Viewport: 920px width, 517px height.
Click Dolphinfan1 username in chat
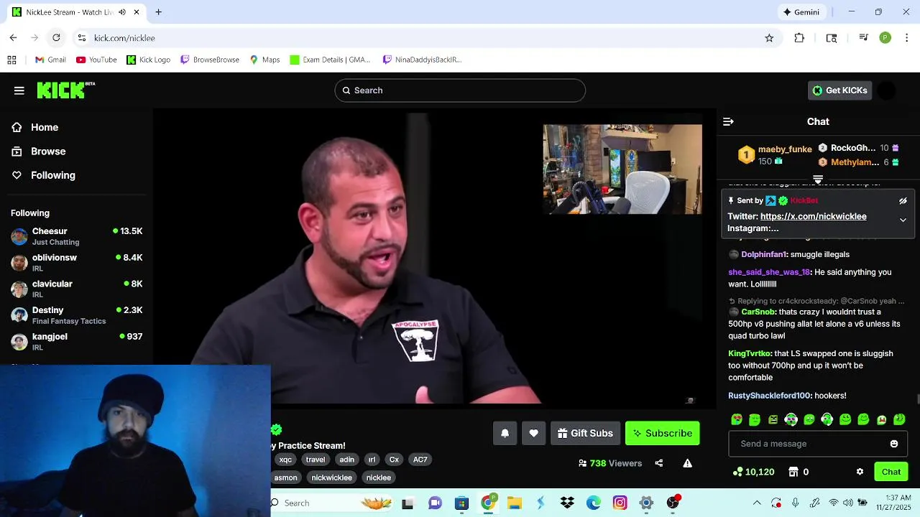click(x=765, y=255)
